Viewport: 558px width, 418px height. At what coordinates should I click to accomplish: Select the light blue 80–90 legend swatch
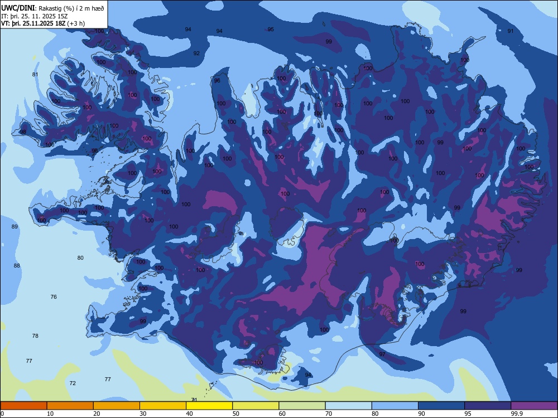point(395,406)
